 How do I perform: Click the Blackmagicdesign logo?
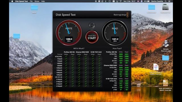[121, 15]
